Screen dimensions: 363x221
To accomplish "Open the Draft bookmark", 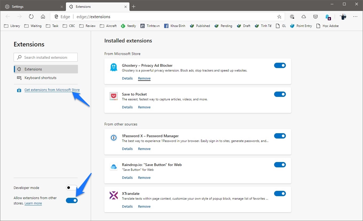I will point(243,26).
